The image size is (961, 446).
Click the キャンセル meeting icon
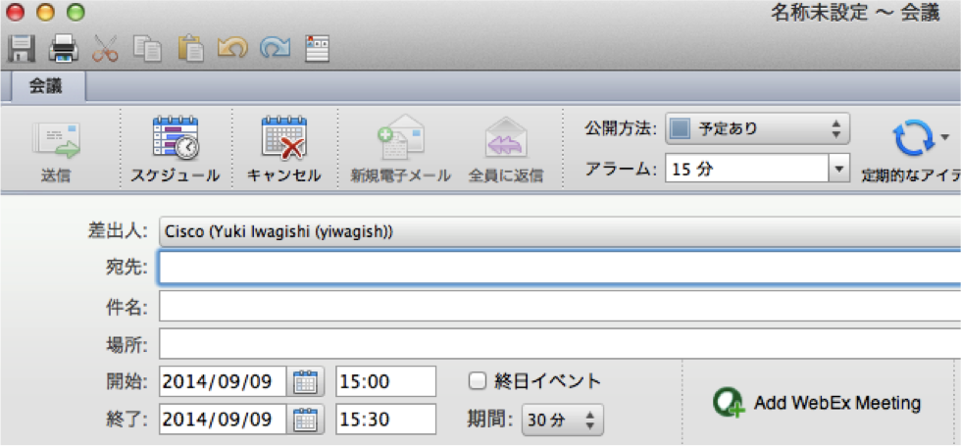pyautogui.click(x=283, y=150)
